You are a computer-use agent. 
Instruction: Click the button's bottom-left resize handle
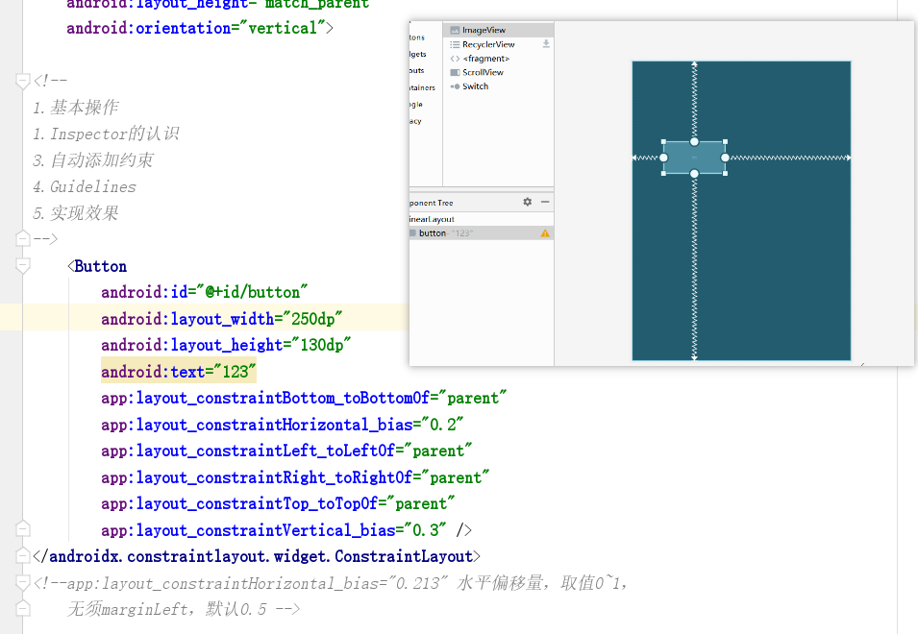(663, 174)
